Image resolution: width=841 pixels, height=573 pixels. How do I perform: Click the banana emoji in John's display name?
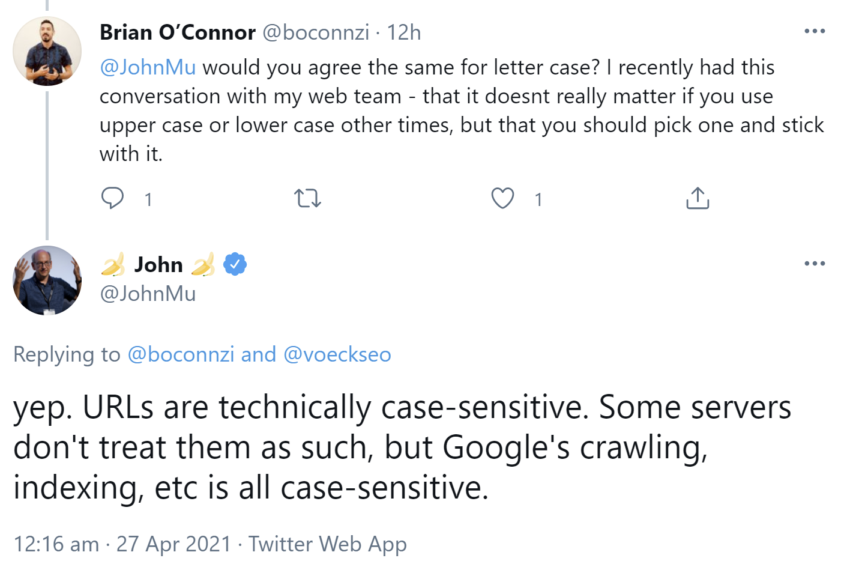(113, 263)
